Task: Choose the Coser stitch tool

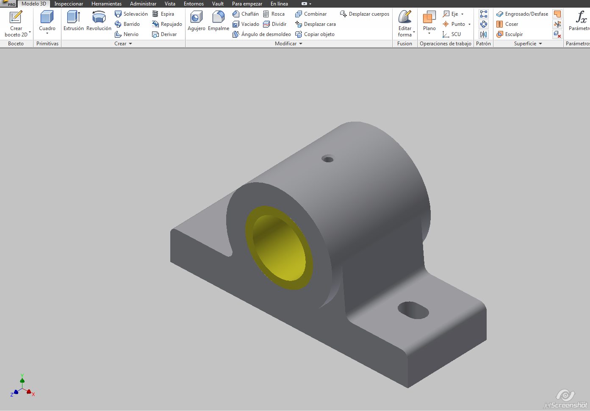Action: pos(507,24)
